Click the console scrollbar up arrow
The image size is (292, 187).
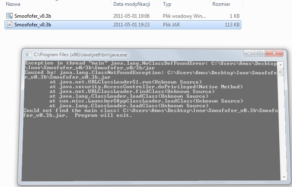pos(280,64)
